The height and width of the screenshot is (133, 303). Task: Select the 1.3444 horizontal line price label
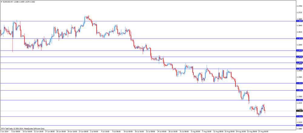(x=299, y=63)
